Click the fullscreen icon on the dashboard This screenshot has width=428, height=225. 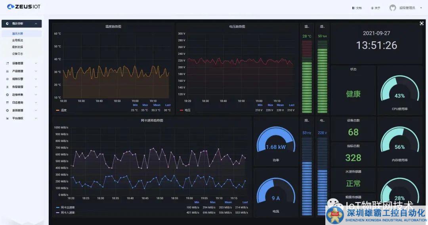coord(422,23)
